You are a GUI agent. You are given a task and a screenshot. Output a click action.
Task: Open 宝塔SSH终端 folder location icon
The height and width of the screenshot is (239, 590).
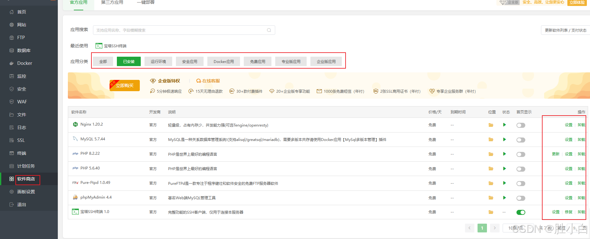tap(491, 212)
